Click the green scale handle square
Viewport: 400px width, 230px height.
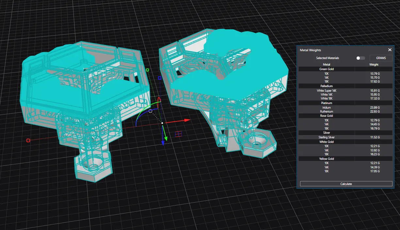coord(147,70)
